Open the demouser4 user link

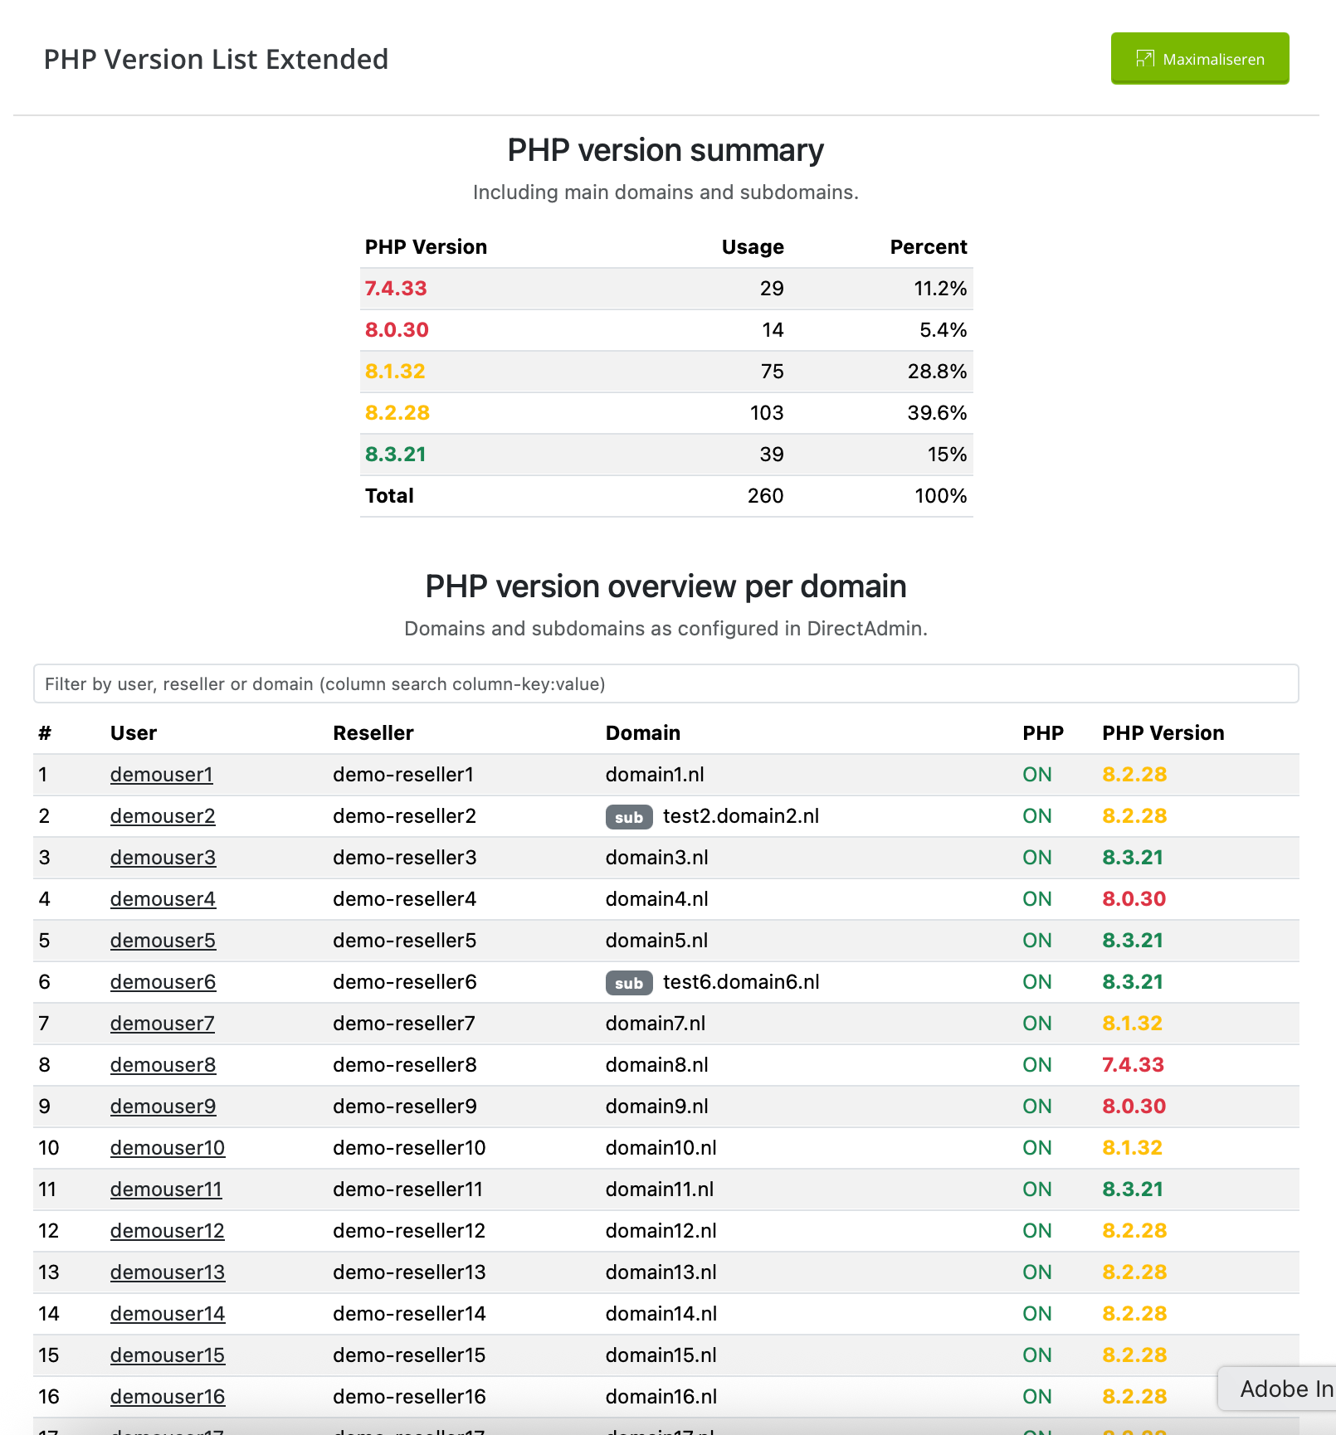point(163,899)
